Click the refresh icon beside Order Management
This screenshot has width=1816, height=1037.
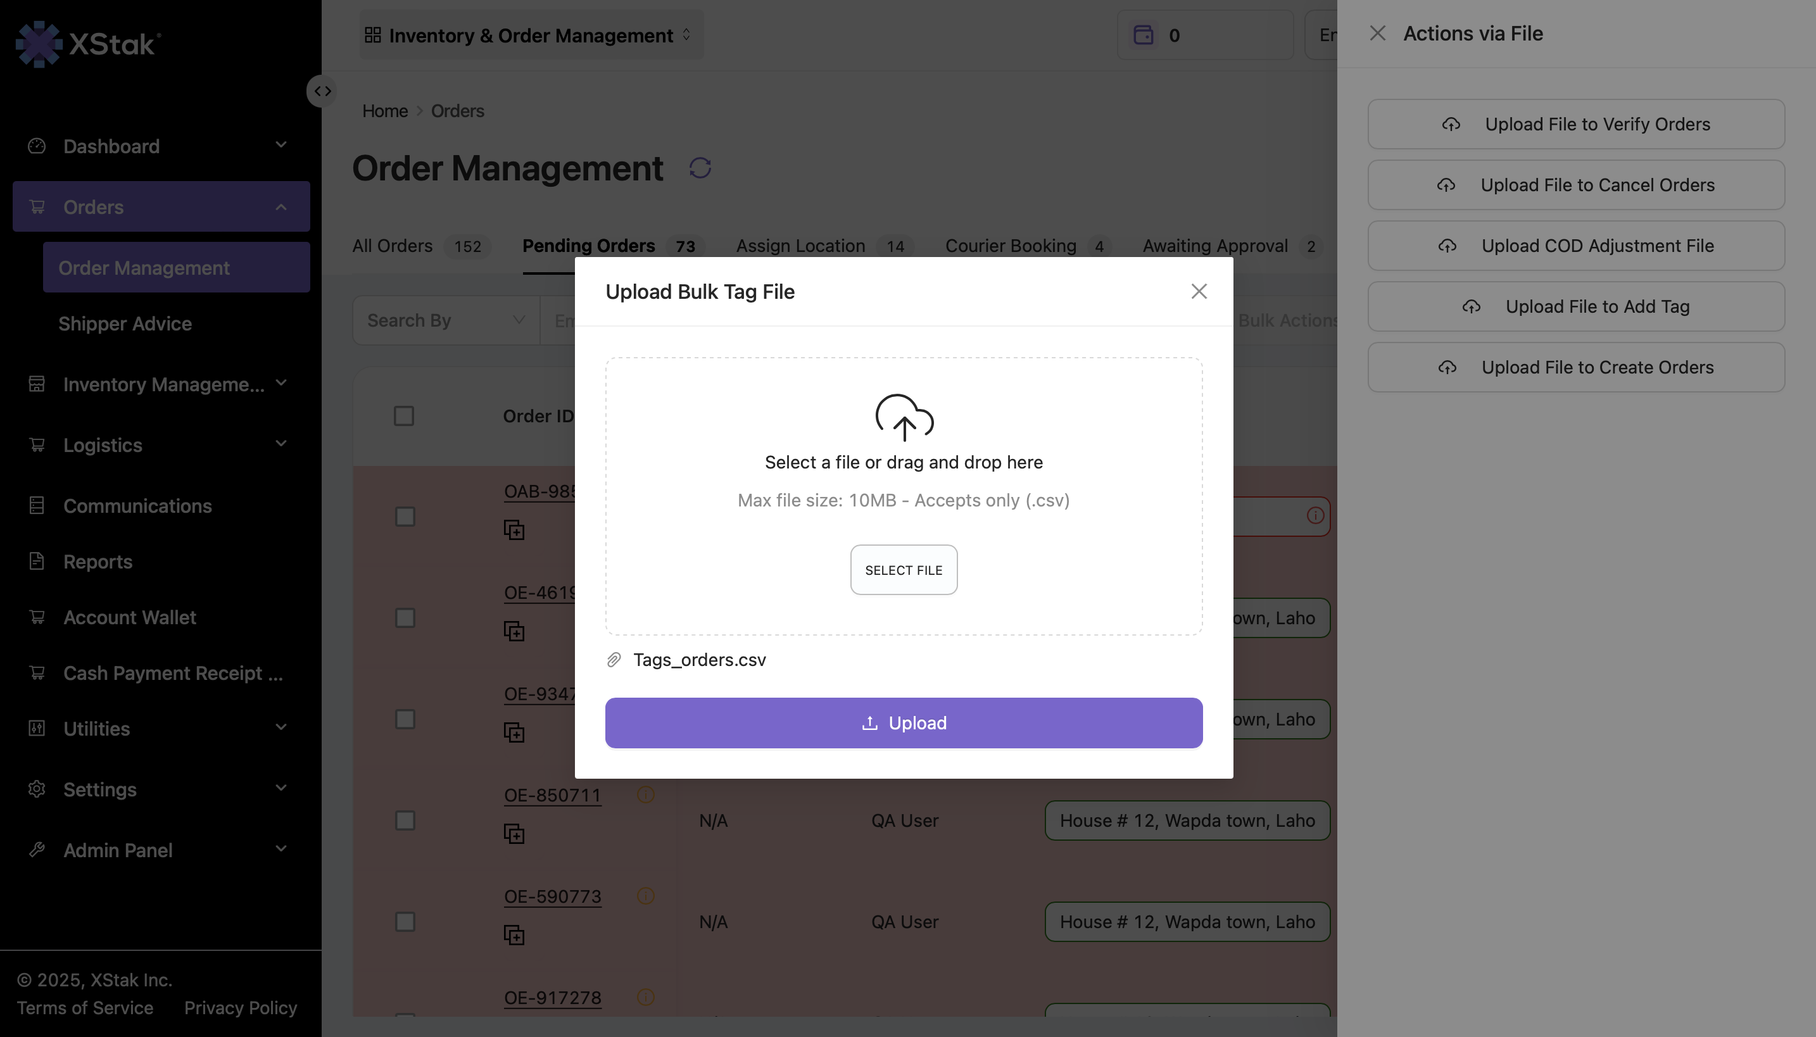coord(700,168)
